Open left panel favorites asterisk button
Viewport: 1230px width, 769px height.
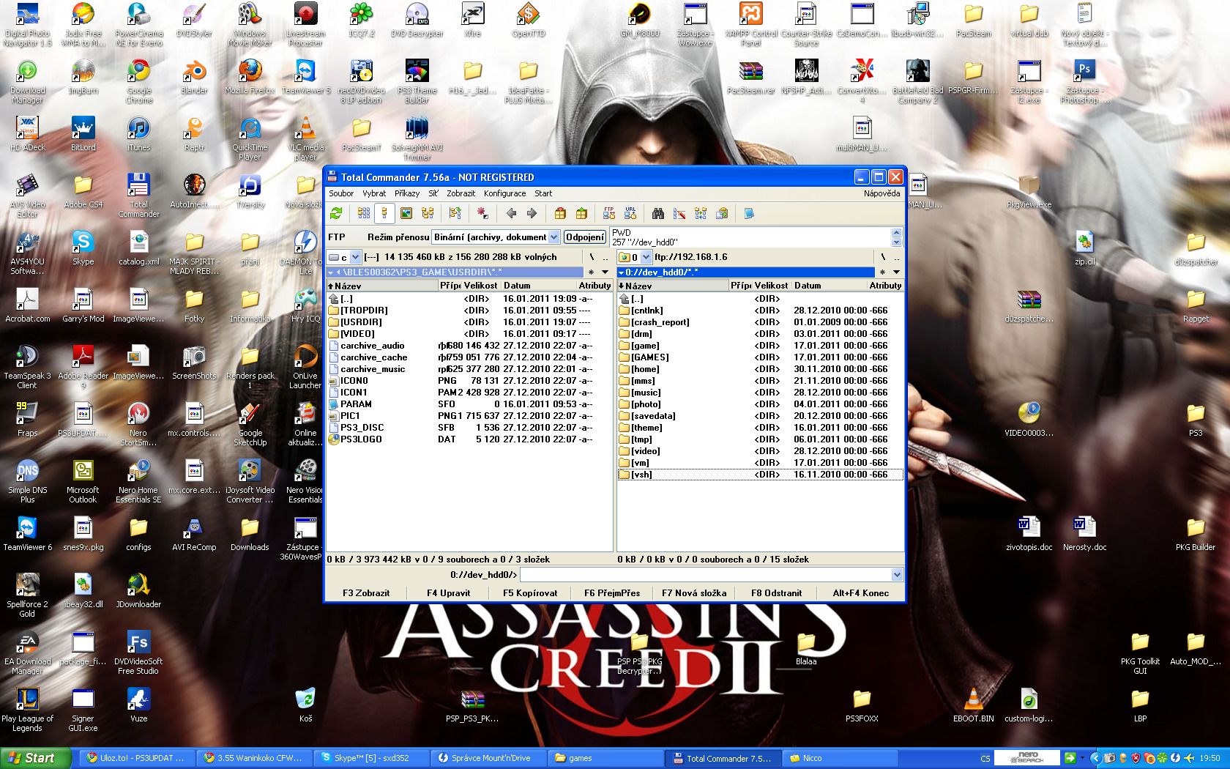(x=591, y=272)
